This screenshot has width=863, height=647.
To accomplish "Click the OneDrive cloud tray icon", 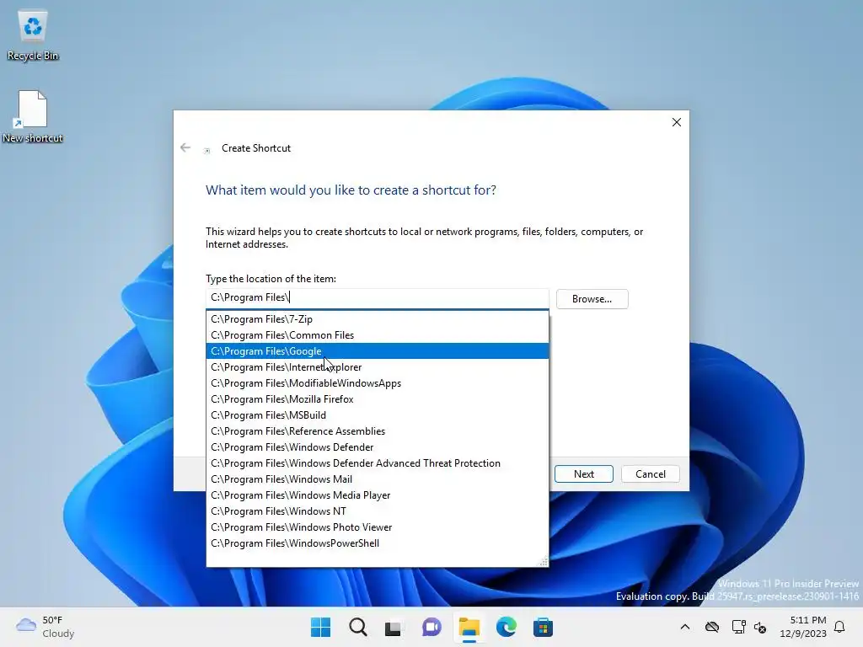I will click(x=712, y=627).
